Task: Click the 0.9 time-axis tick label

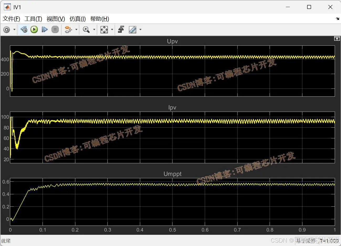Action: pos(302,230)
